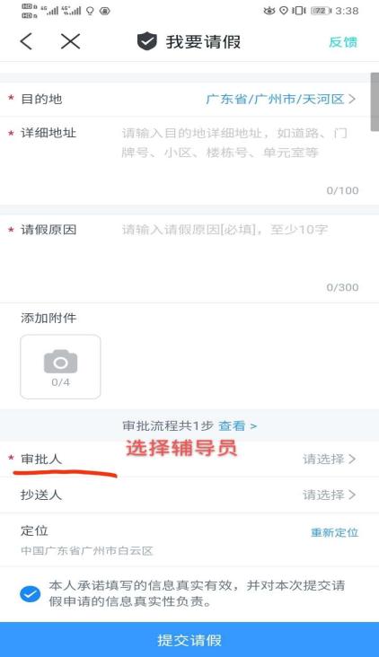
Task: Close the leave request page with X
Action: tap(70, 41)
